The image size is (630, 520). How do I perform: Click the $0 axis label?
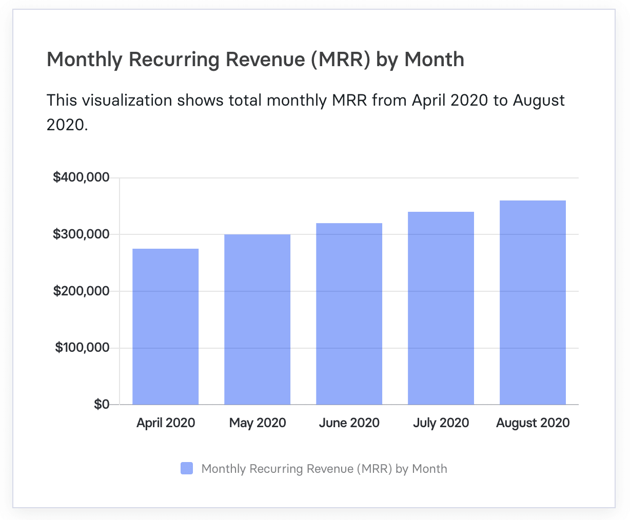pos(102,405)
